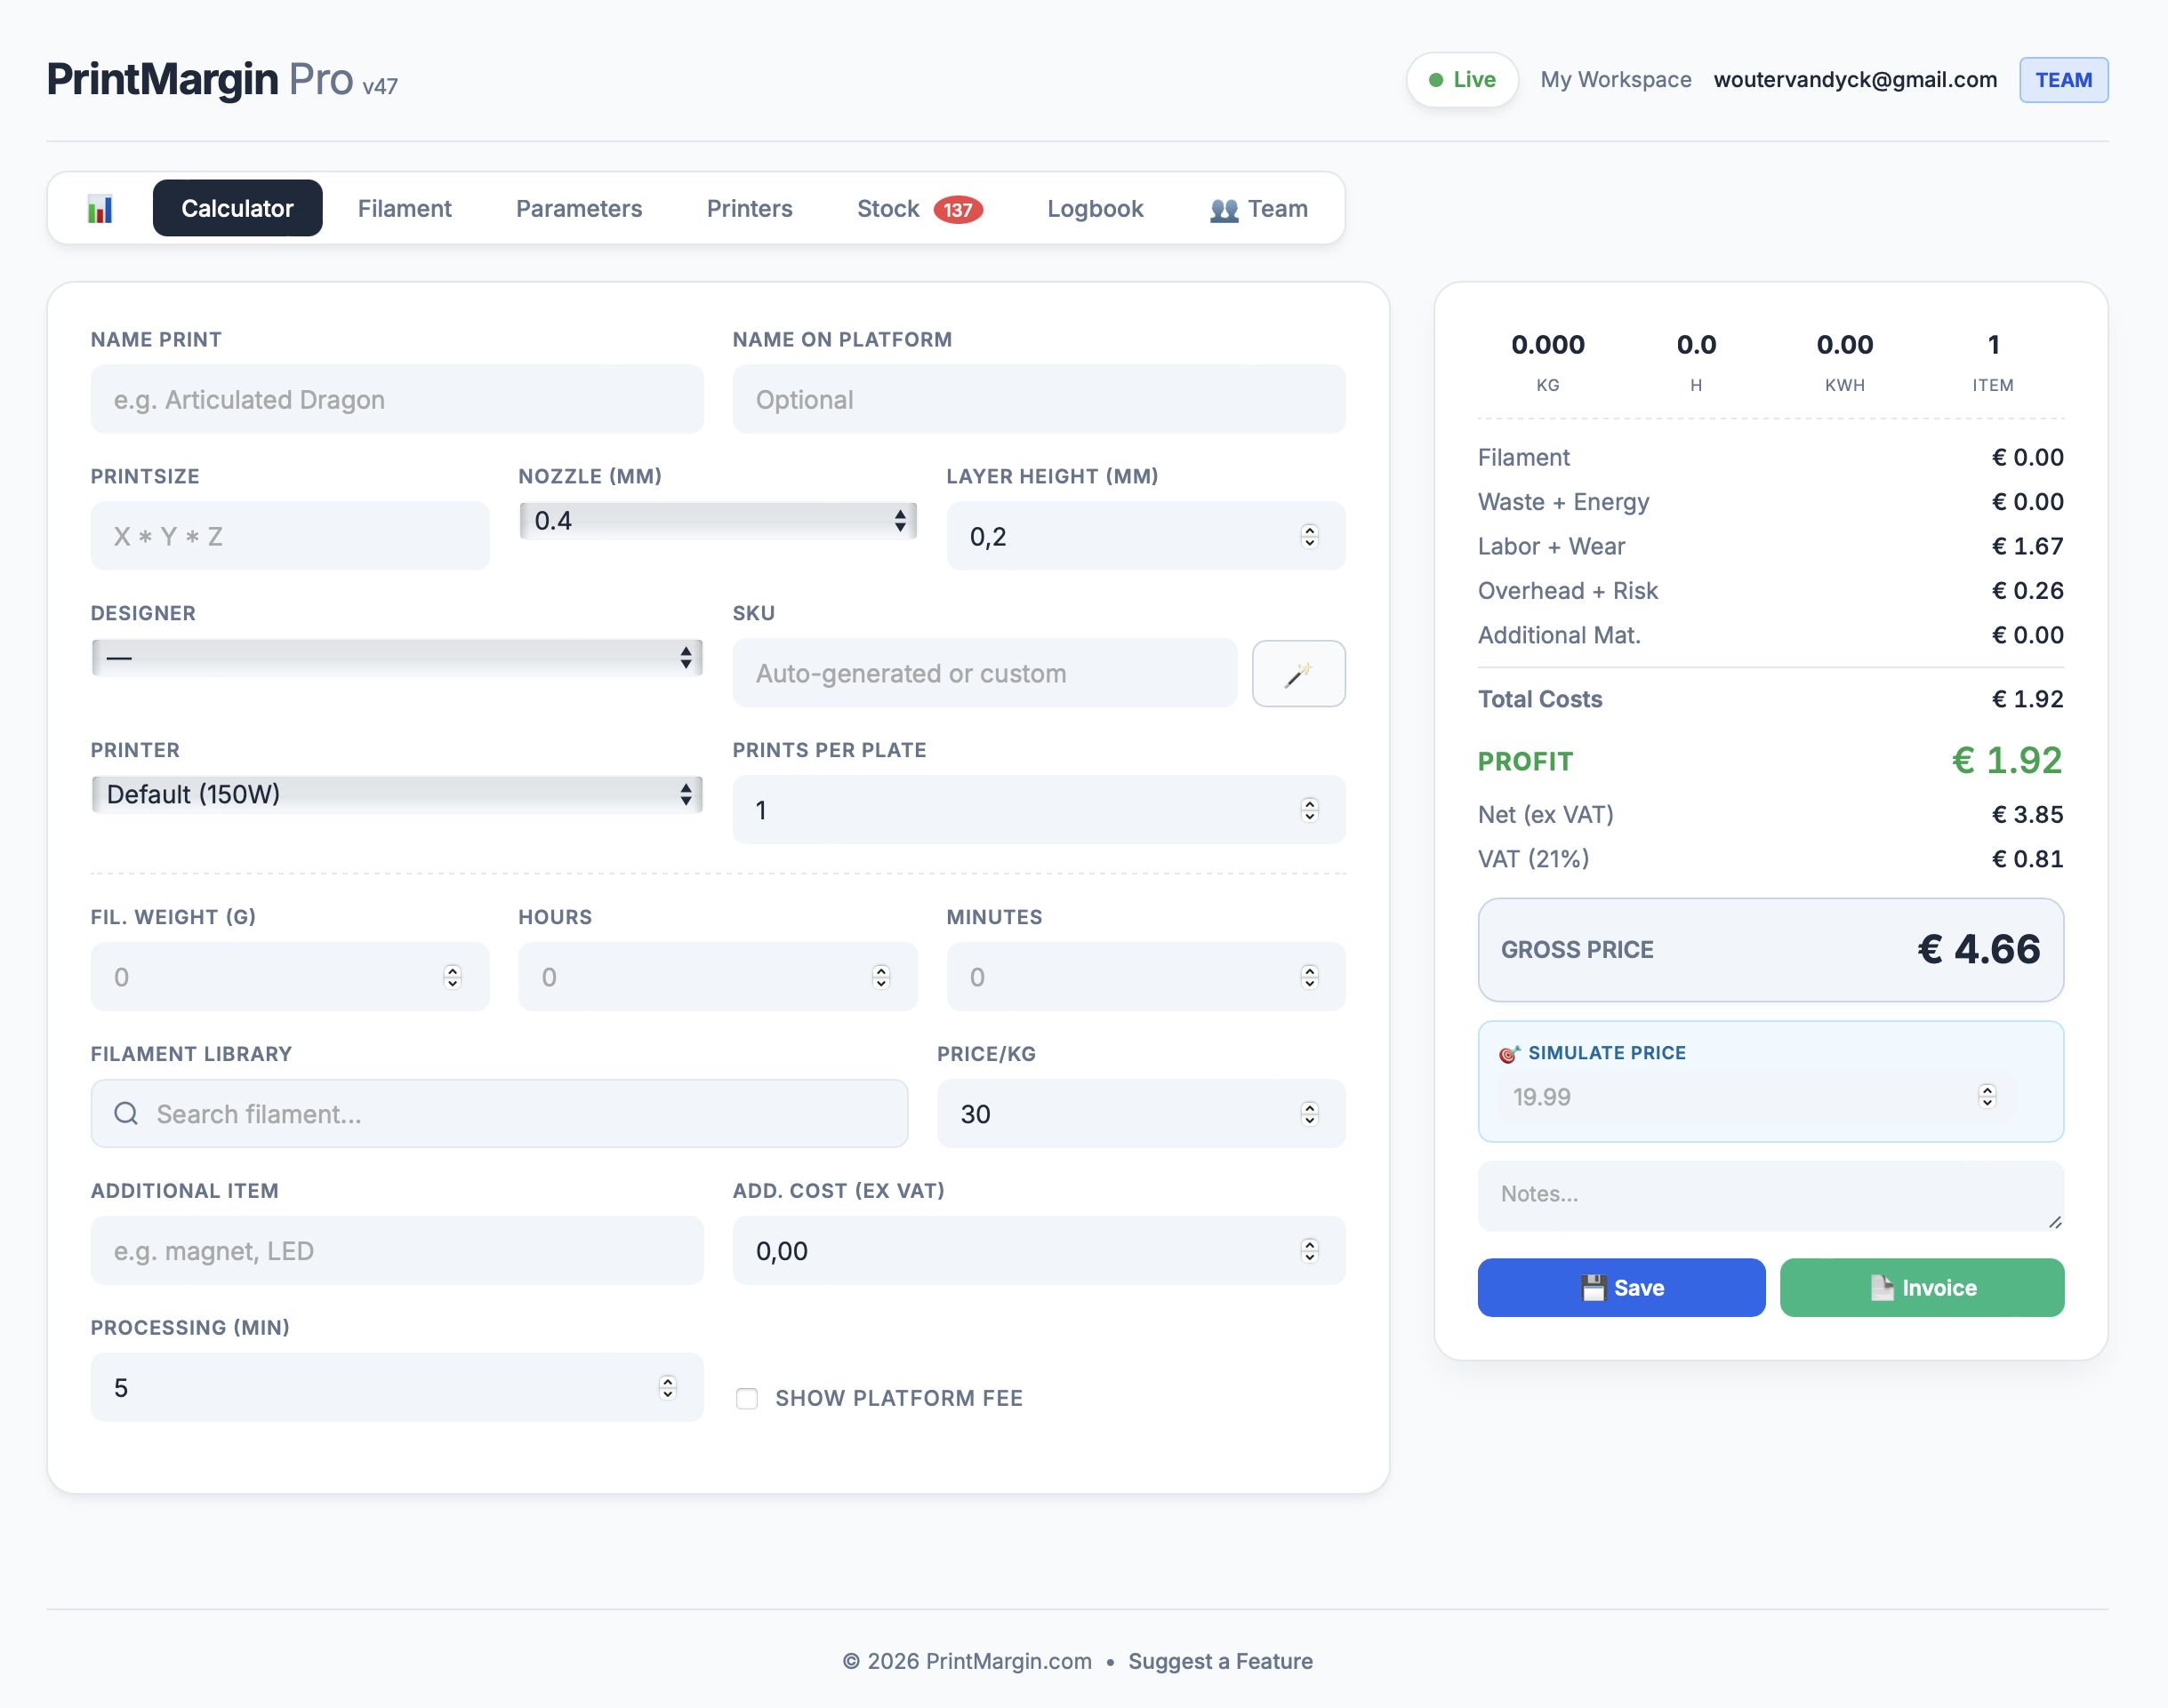Click the Overhead + Risk € 0.26 value
Viewport: 2168px width, 1708px height.
click(x=2027, y=591)
